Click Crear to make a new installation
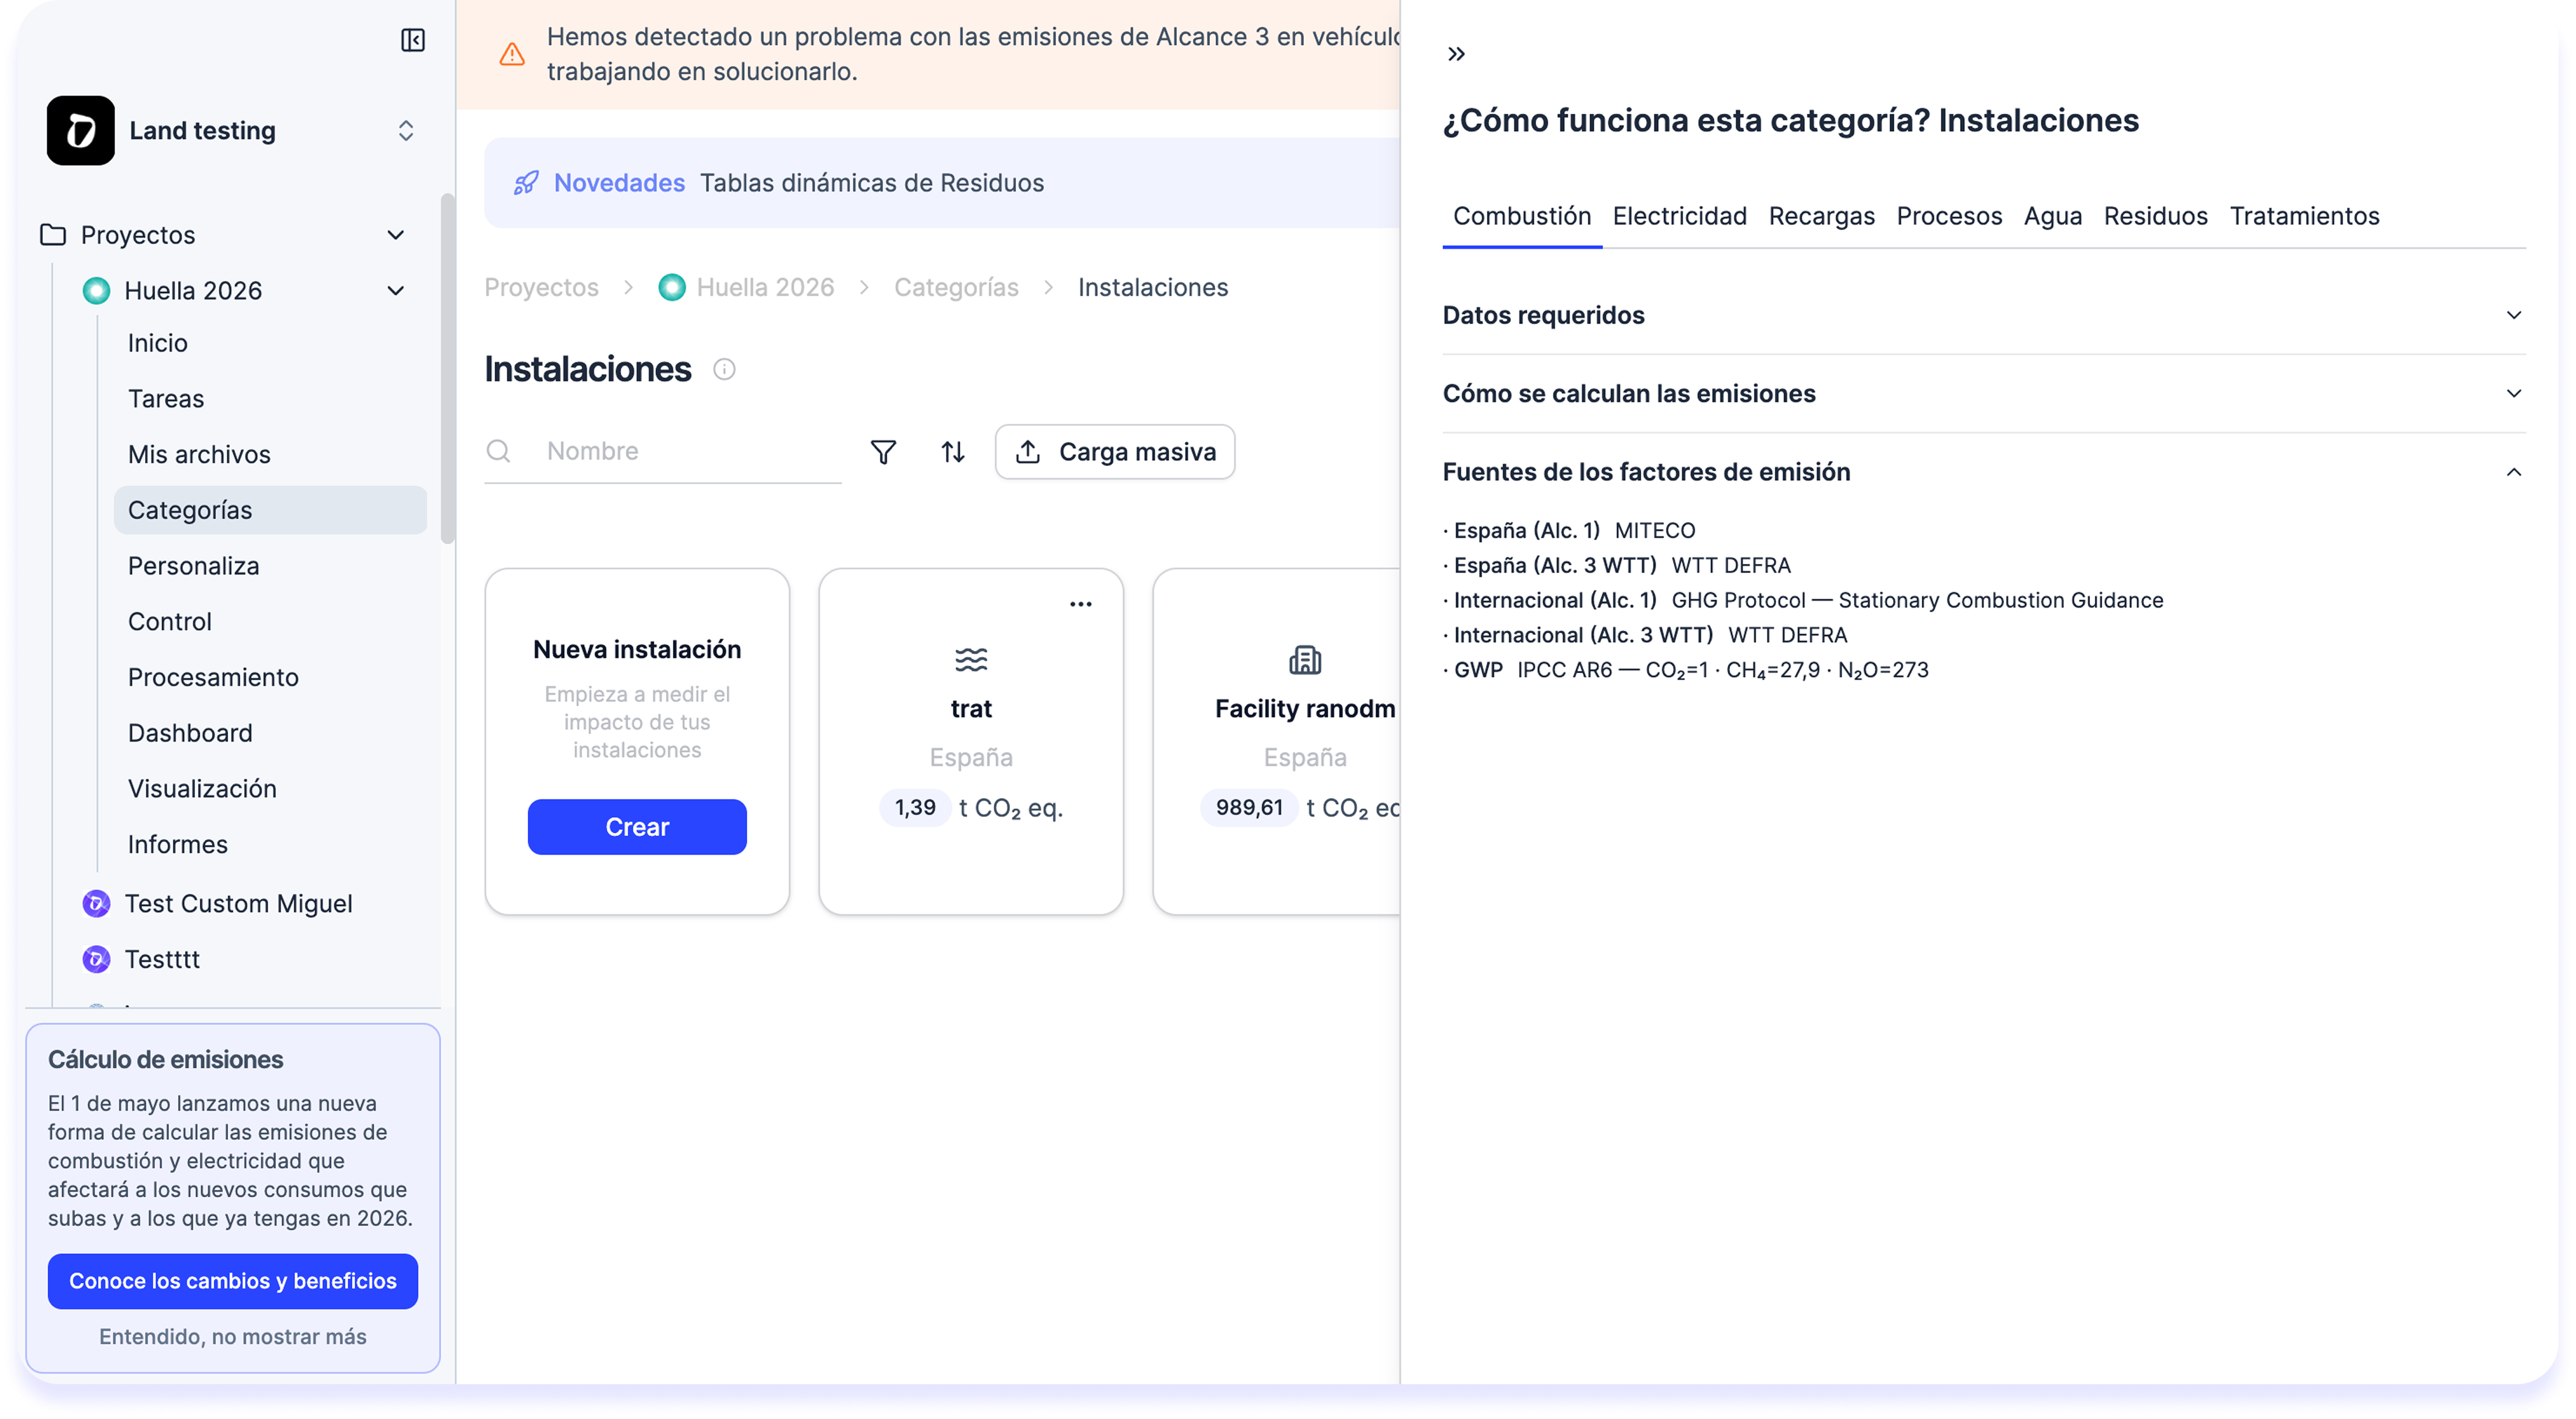 (x=636, y=826)
